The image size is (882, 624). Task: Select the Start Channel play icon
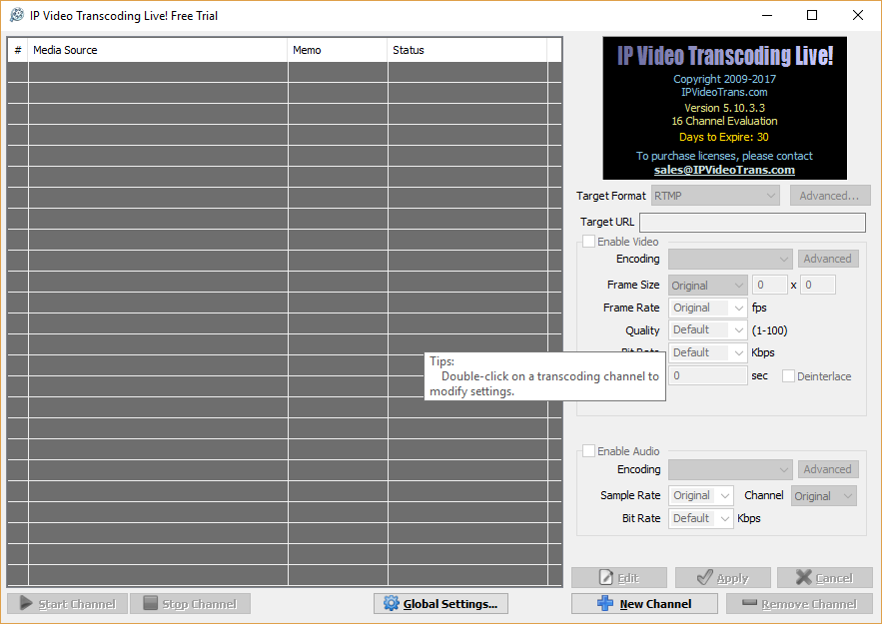(25, 603)
